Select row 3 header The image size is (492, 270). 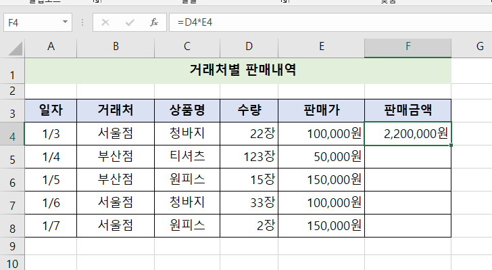pyautogui.click(x=12, y=111)
